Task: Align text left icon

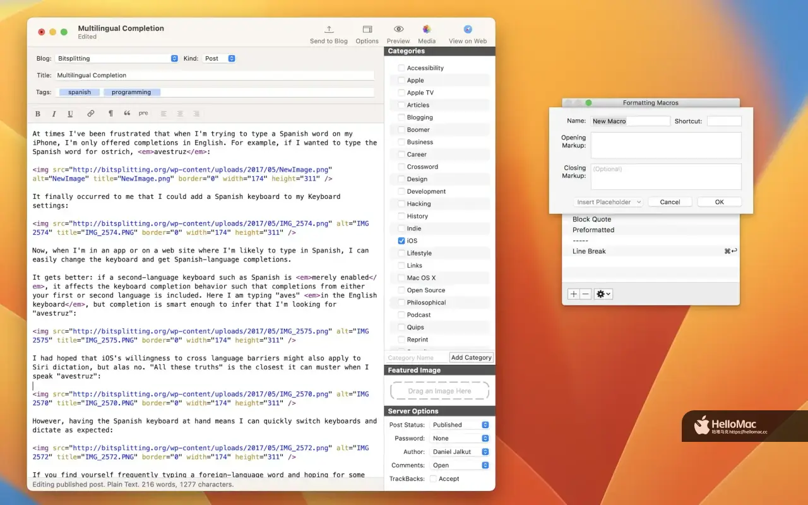Action: (163, 114)
